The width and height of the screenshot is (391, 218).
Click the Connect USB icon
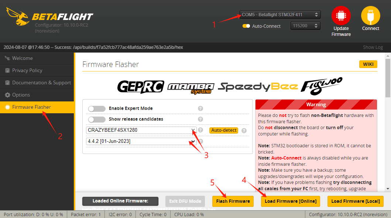tap(370, 16)
